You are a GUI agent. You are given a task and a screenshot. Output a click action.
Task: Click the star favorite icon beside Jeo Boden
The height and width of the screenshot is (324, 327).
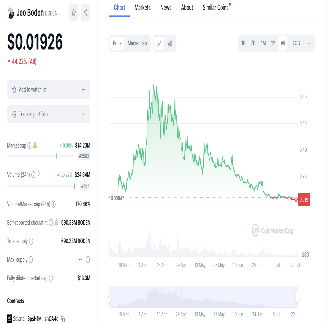tap(74, 12)
